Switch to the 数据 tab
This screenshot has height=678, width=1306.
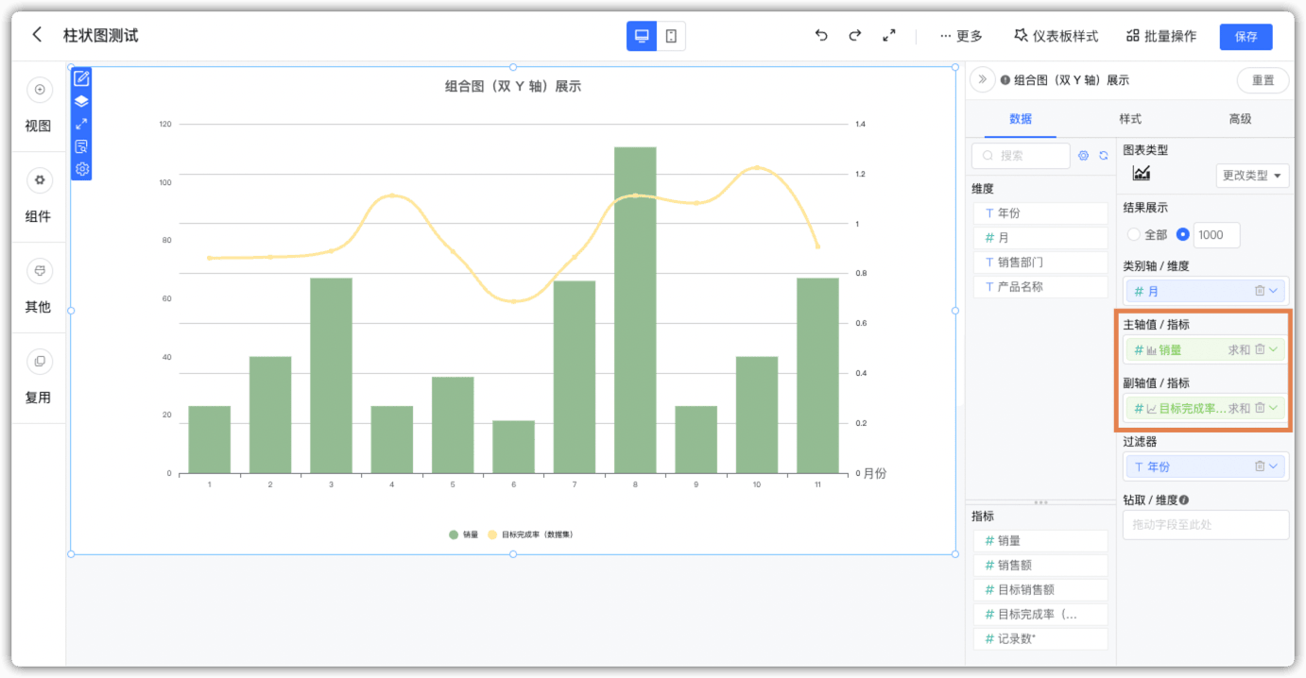[x=1021, y=119]
